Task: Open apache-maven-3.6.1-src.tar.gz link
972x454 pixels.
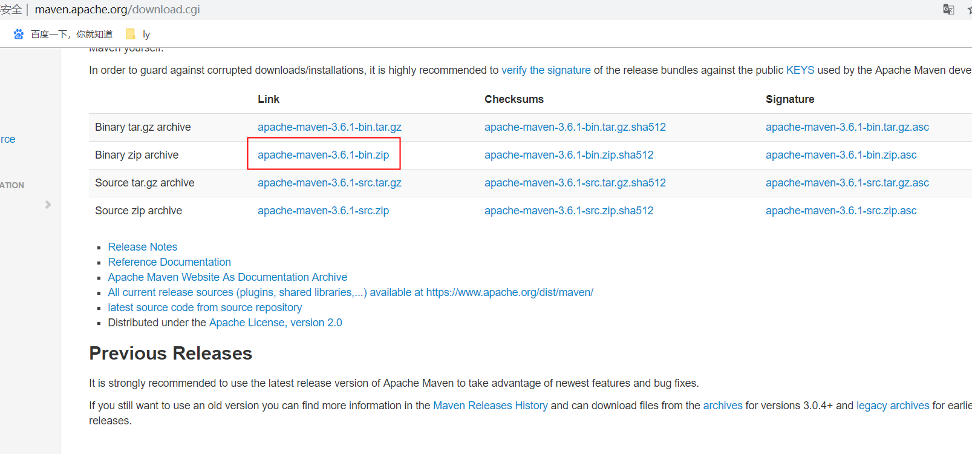Action: click(329, 183)
